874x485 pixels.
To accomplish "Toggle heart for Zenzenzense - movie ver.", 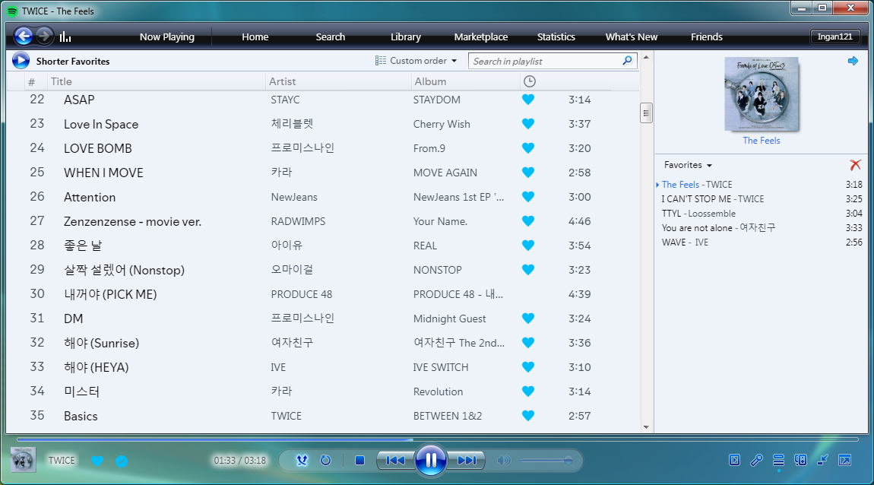I will (x=528, y=221).
